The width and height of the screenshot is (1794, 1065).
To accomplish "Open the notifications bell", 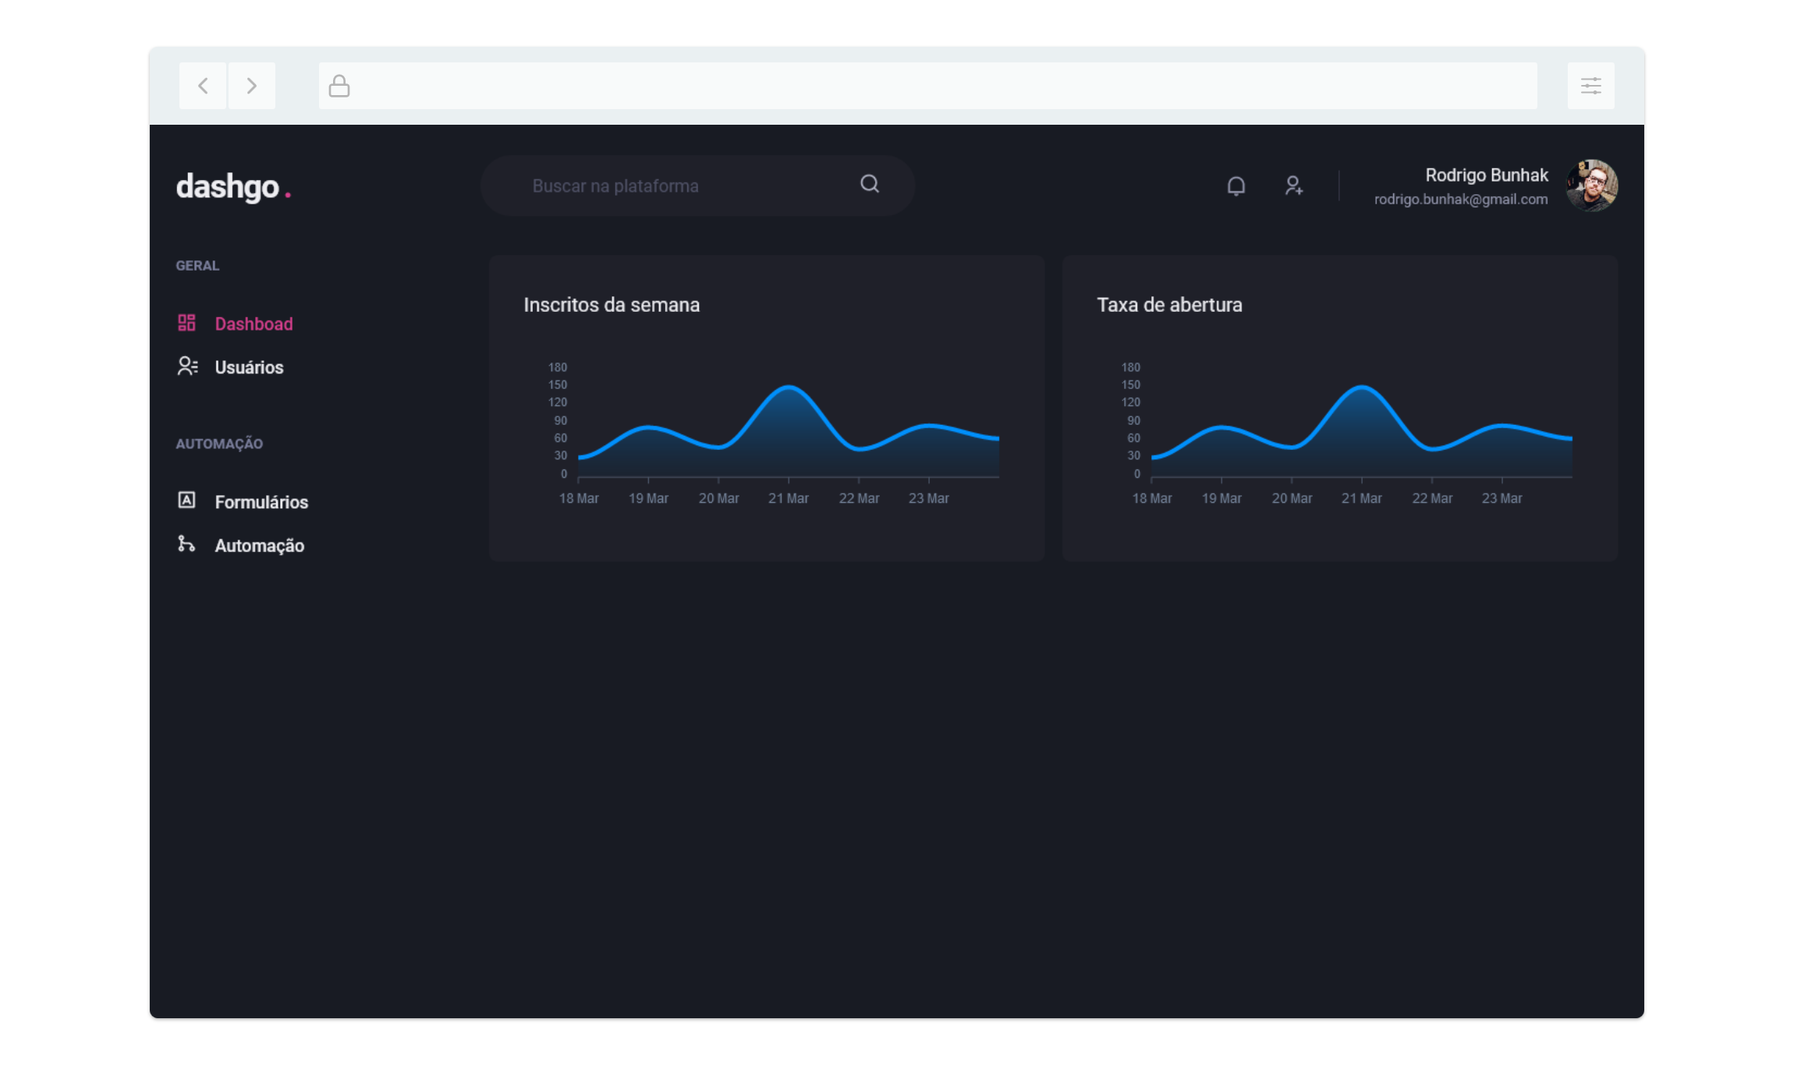I will coord(1236,186).
